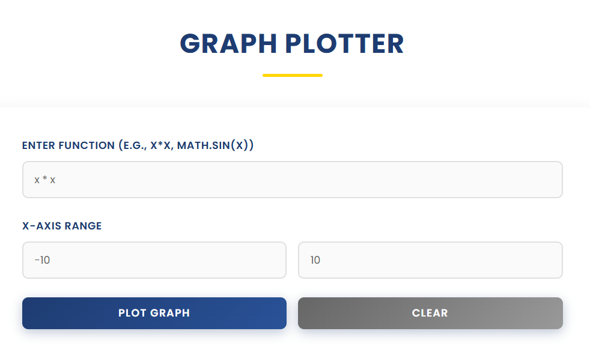
Task: Click inside the function expression field
Action: pyautogui.click(x=293, y=179)
